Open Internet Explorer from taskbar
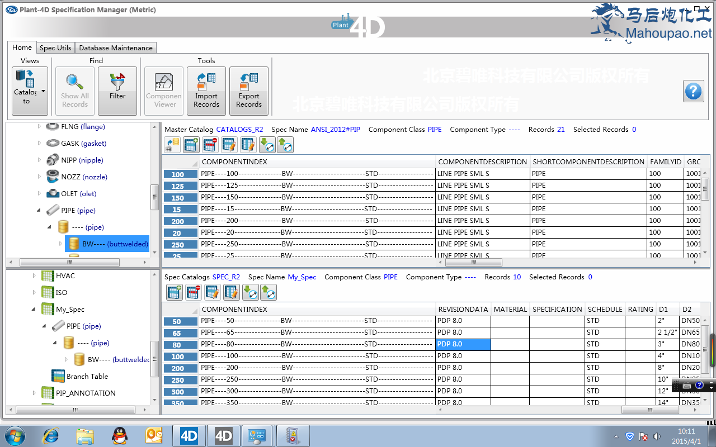Image resolution: width=716 pixels, height=447 pixels. pyautogui.click(x=50, y=436)
